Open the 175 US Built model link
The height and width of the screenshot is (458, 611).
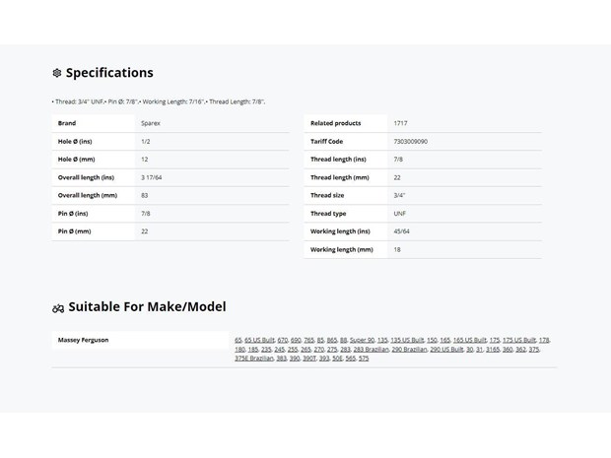[x=519, y=340]
